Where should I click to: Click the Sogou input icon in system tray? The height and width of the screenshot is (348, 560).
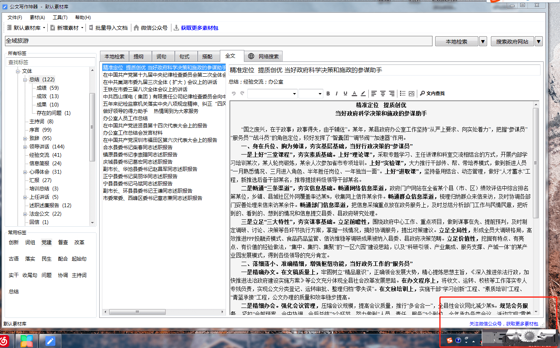[450, 340]
